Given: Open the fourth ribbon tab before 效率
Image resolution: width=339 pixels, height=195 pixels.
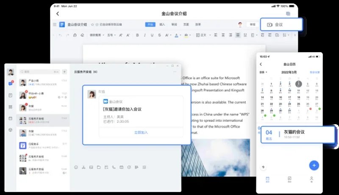Looking at the screenshot, I should point(186,25).
